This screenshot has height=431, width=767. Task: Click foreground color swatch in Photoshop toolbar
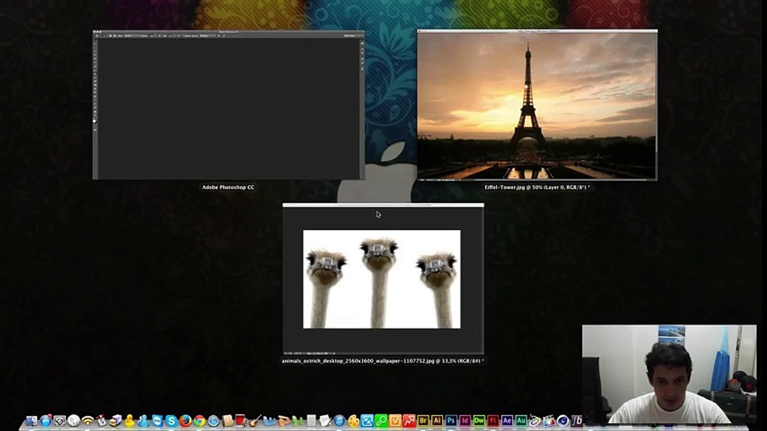pos(95,121)
